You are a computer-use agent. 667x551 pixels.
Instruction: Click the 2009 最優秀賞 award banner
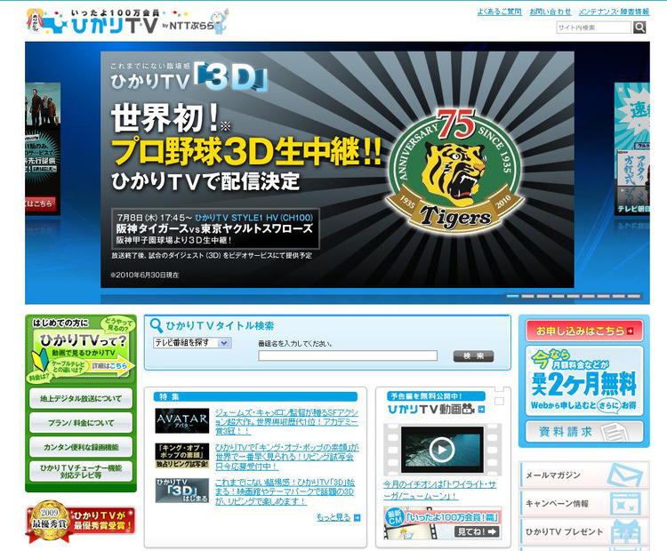81,522
